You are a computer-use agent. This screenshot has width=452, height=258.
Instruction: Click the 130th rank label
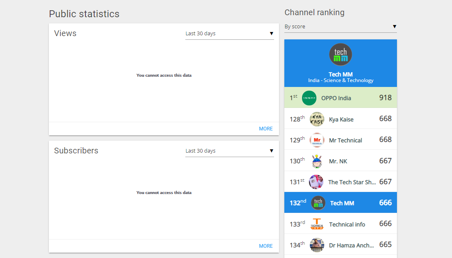pyautogui.click(x=297, y=160)
